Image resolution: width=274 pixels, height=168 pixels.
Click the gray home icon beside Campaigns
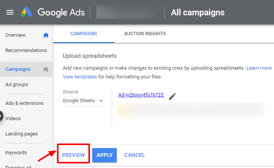coord(46,69)
